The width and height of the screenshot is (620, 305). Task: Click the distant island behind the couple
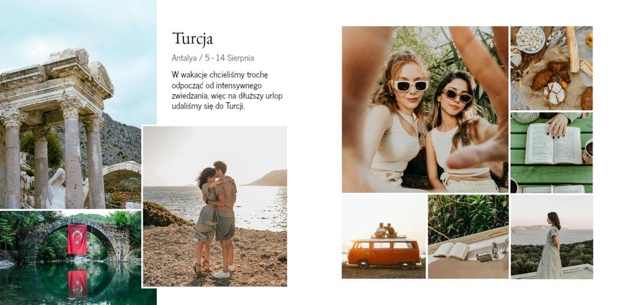[266, 179]
